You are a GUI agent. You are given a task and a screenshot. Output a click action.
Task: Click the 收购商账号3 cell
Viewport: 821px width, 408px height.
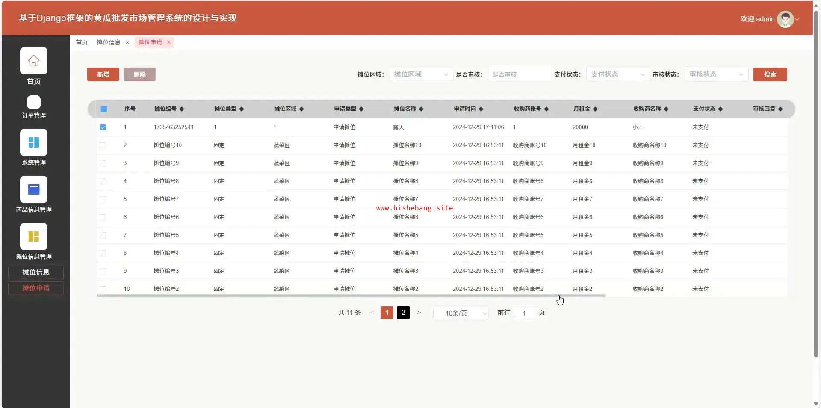[x=528, y=271]
